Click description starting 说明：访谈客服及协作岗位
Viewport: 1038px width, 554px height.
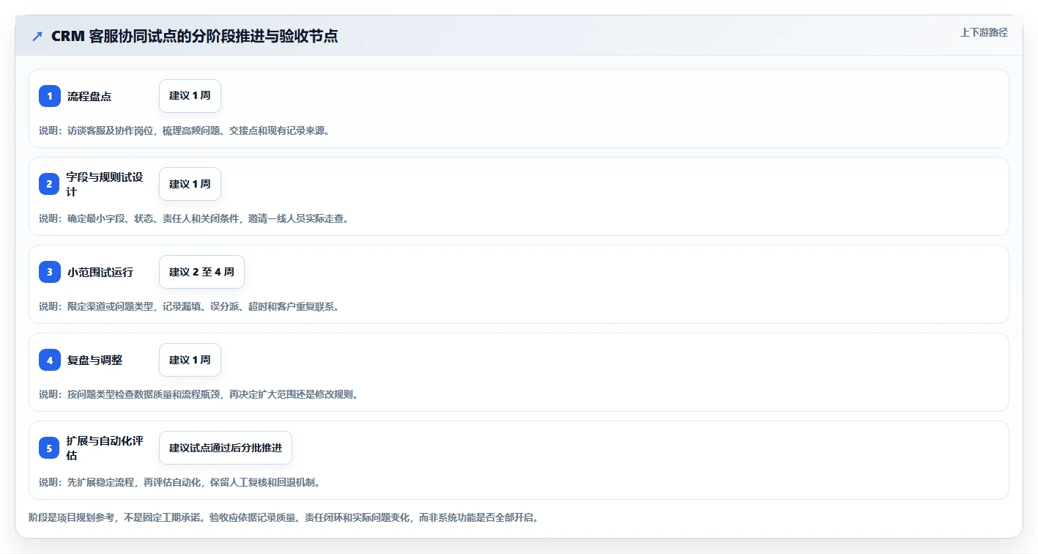184,130
